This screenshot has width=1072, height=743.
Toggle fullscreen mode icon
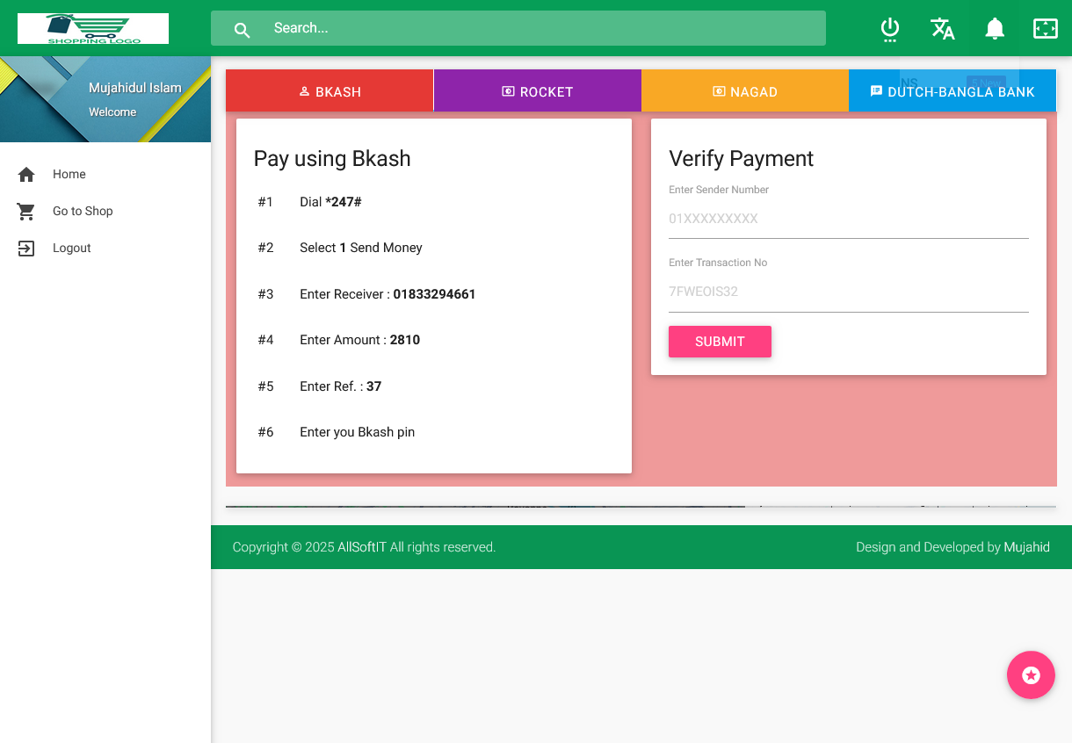click(1046, 28)
